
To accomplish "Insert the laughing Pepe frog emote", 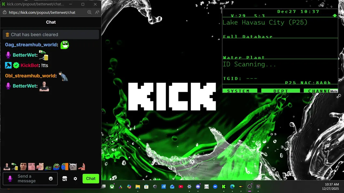I will (x=56, y=166).
